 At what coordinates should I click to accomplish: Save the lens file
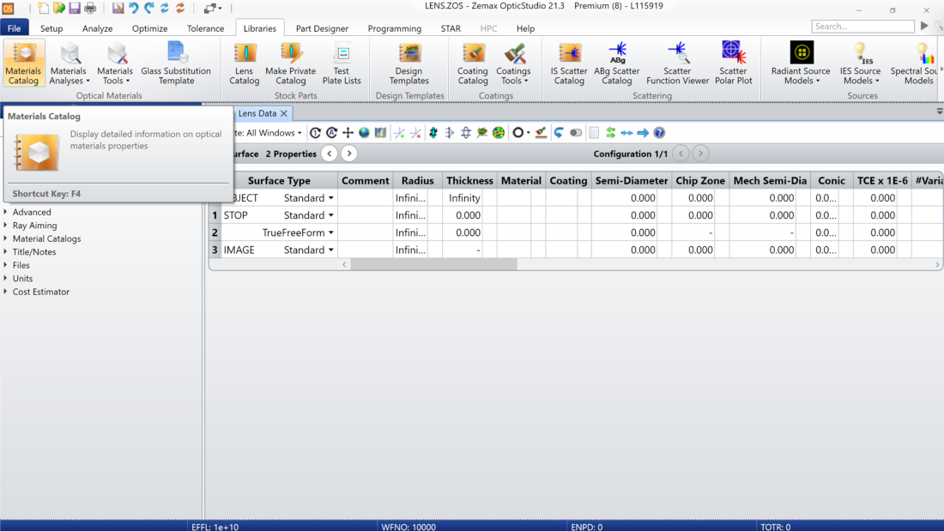pyautogui.click(x=75, y=9)
